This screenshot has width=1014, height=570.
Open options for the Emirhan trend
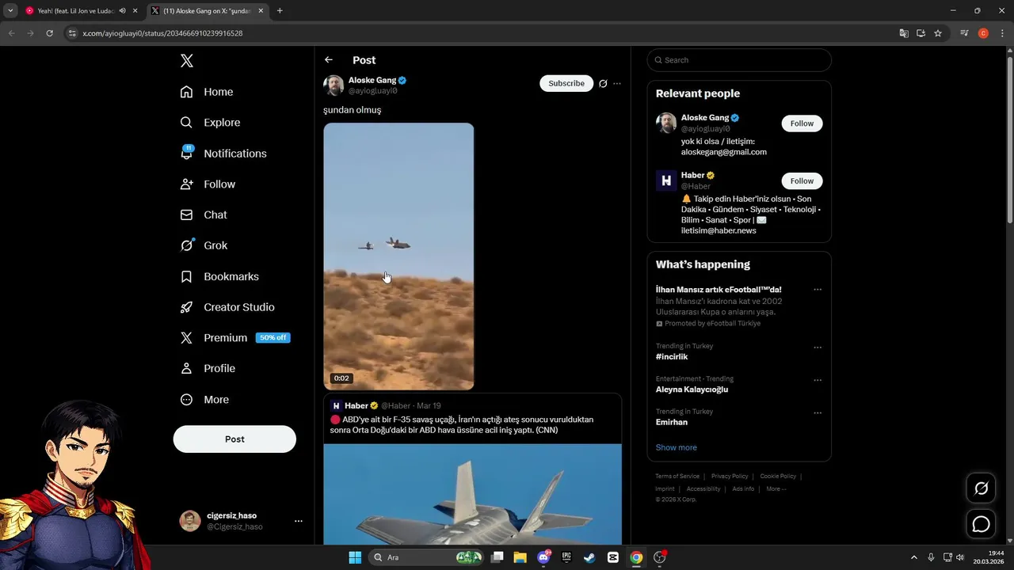(x=818, y=413)
